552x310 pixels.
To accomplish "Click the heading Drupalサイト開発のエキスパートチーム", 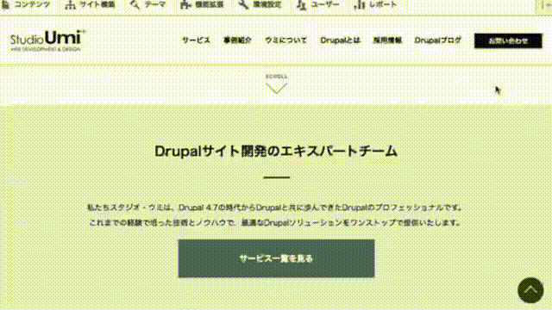I will (276, 152).
